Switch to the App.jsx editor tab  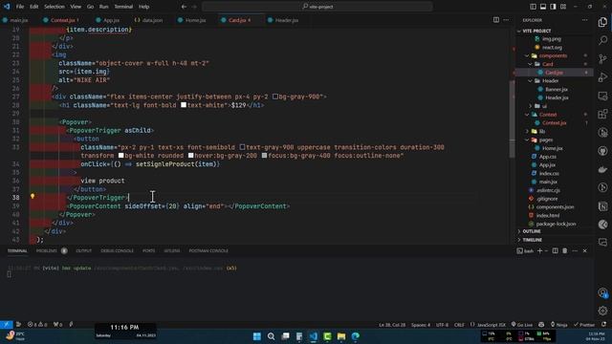108,20
